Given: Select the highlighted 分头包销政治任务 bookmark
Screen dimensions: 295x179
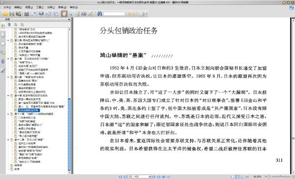Looking at the screenshot, I should pos(29,110).
